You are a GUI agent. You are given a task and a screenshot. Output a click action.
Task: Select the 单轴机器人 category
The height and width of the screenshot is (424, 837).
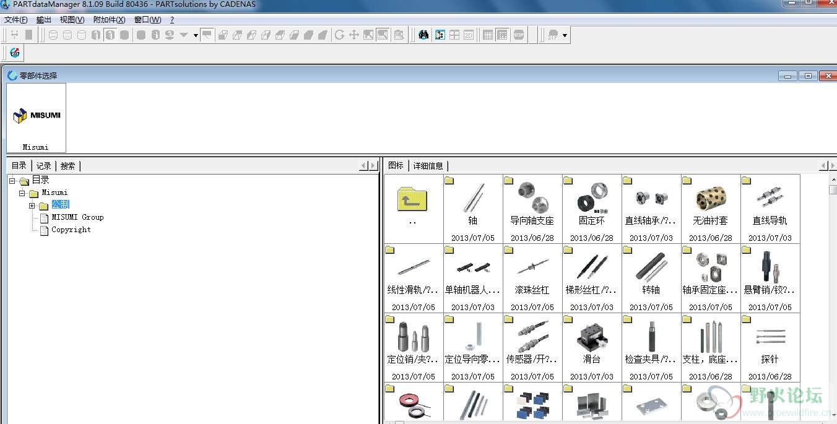473,278
